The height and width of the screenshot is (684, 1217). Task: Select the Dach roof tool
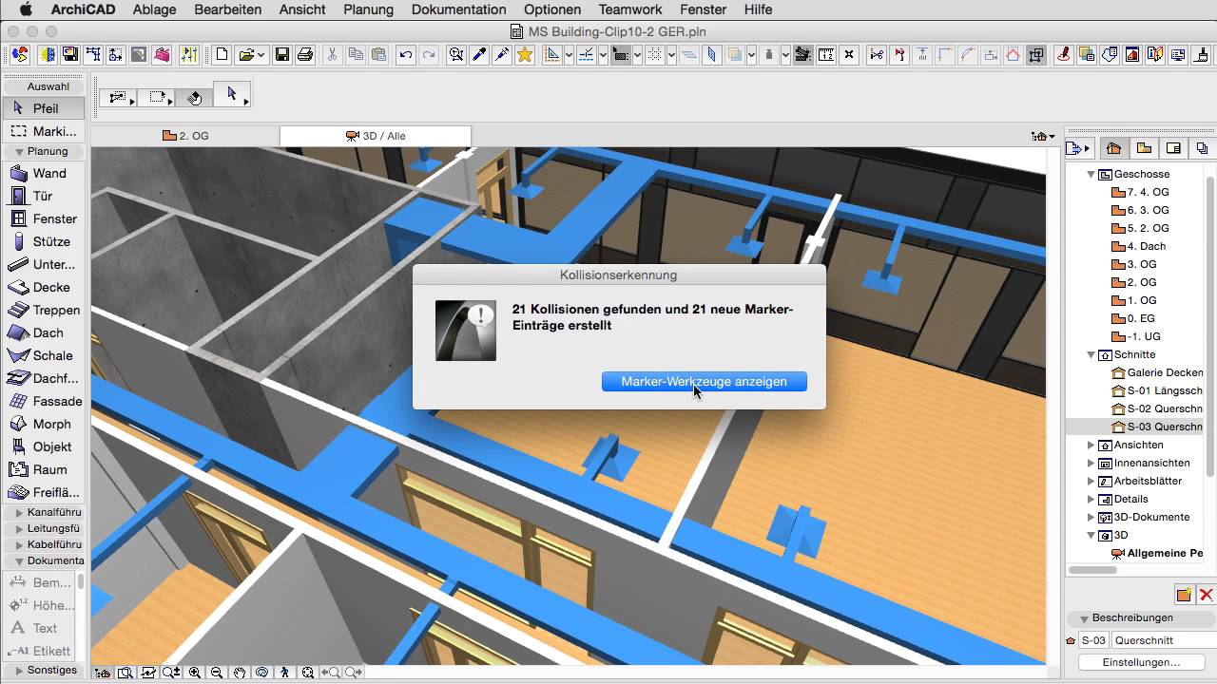[x=44, y=332]
